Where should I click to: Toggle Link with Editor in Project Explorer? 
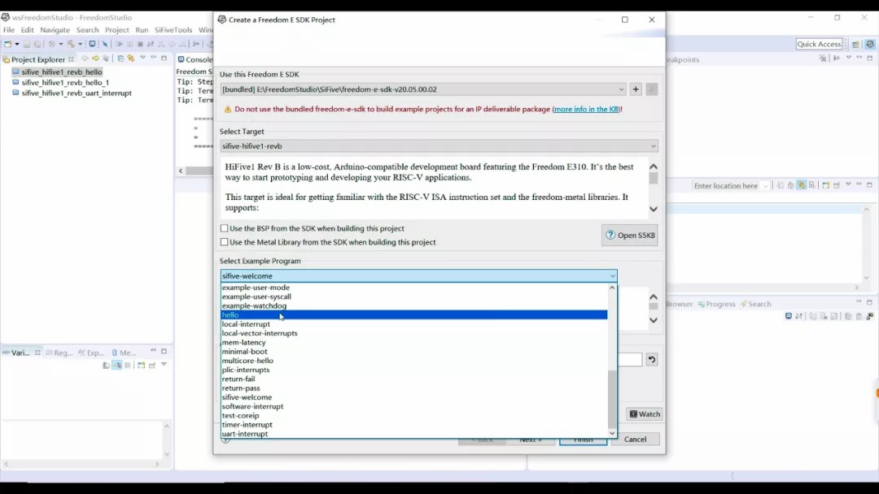(130, 58)
